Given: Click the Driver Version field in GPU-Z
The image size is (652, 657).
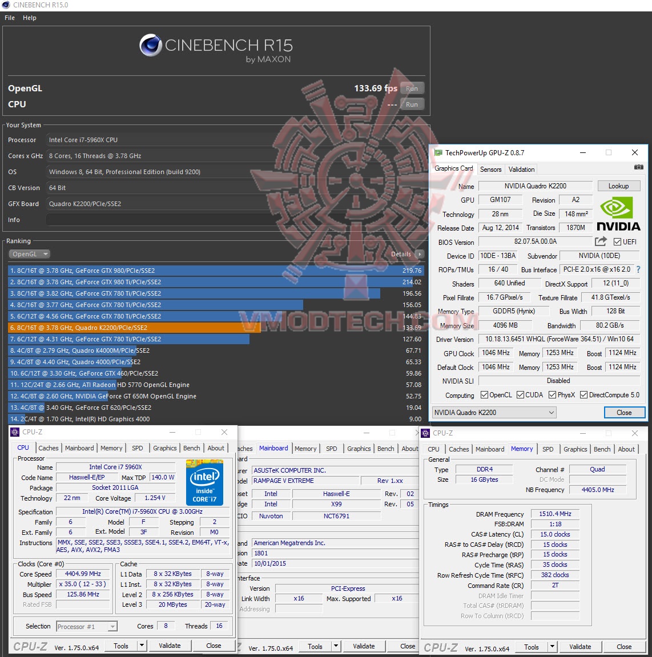Looking at the screenshot, I should point(559,339).
